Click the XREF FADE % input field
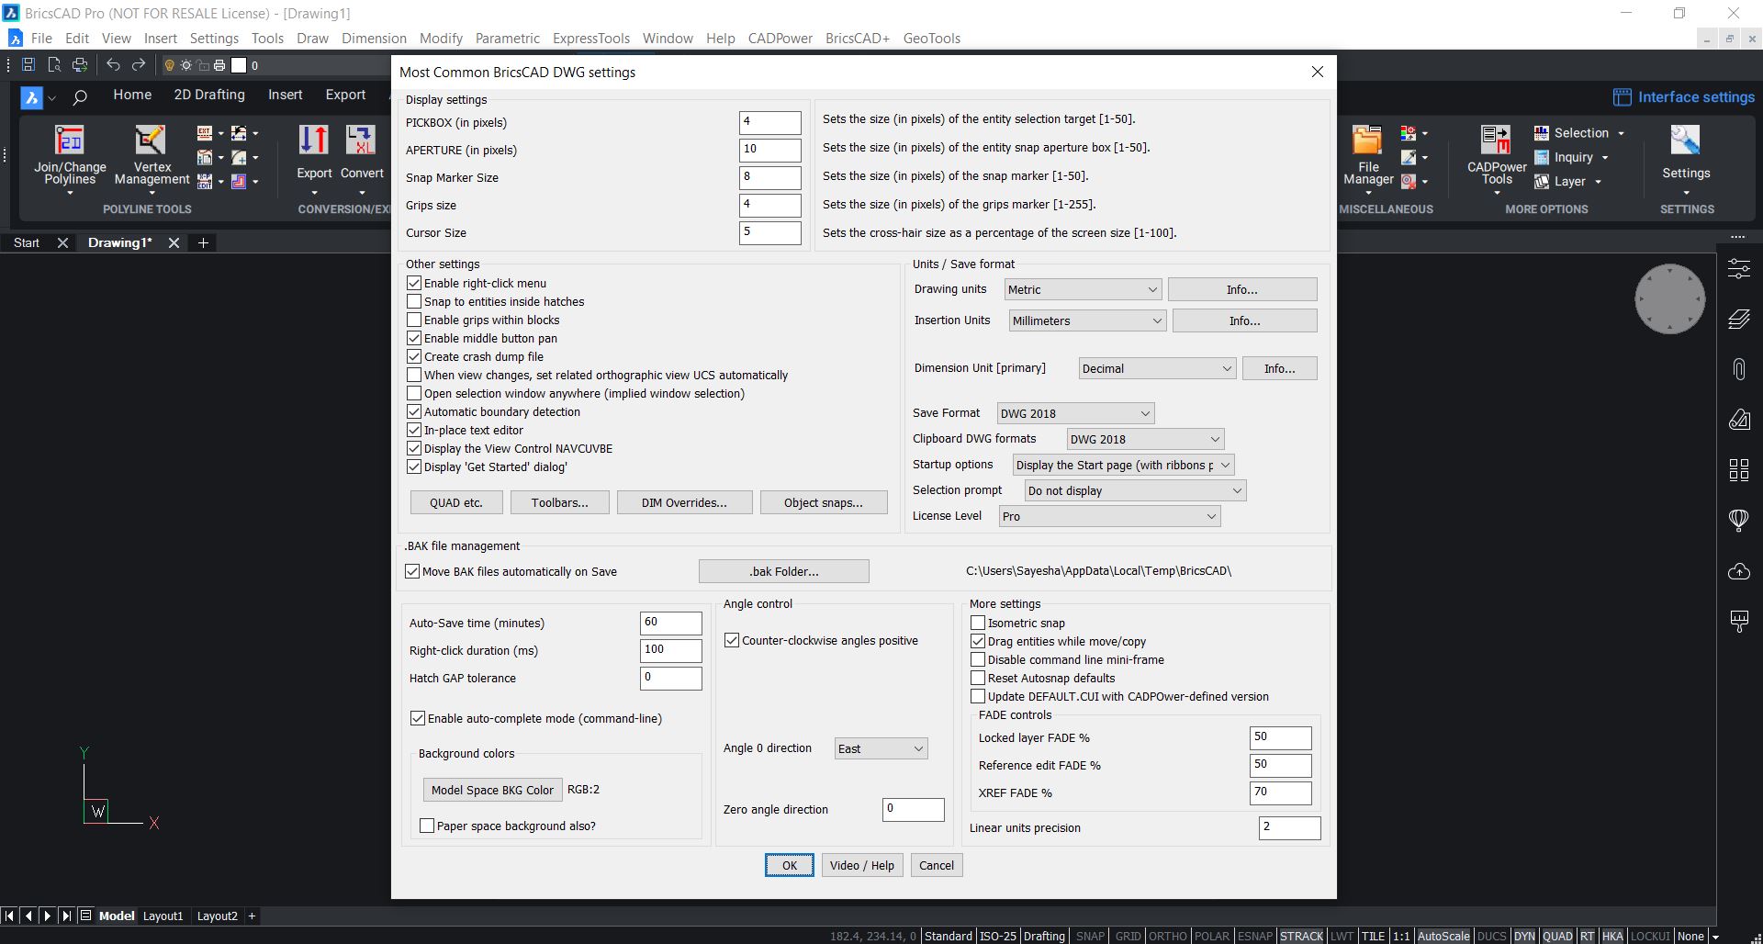The height and width of the screenshot is (944, 1763). point(1280,793)
